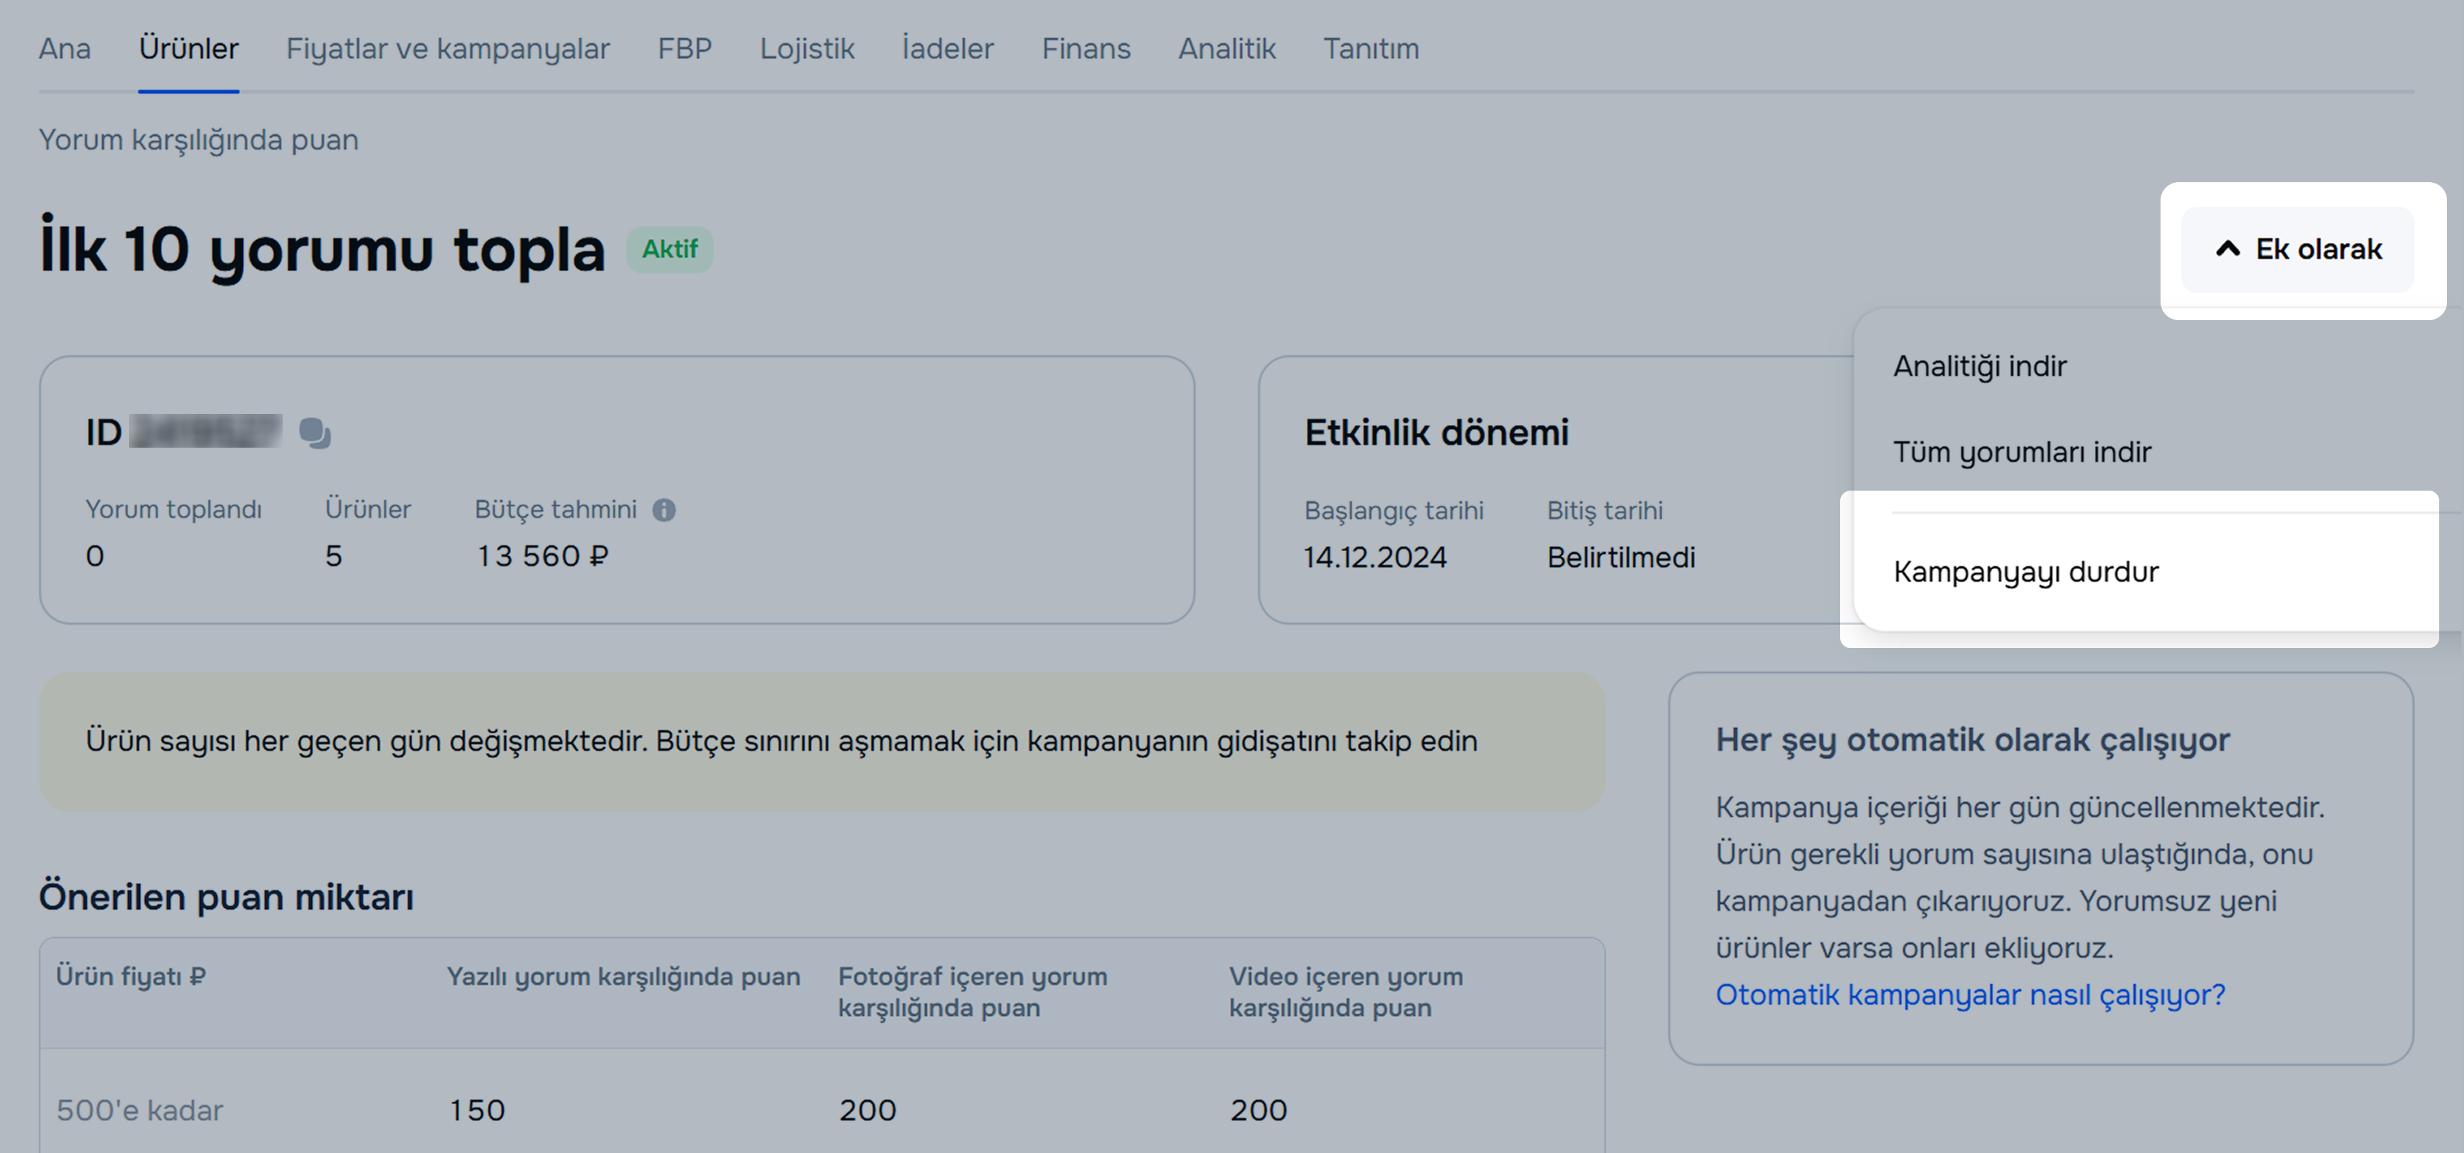Switch to the Ürünler tab
The height and width of the screenshot is (1153, 2464).
pyautogui.click(x=188, y=49)
